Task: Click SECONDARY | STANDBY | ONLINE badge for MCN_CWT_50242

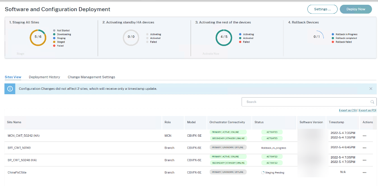Action: tap(228, 138)
